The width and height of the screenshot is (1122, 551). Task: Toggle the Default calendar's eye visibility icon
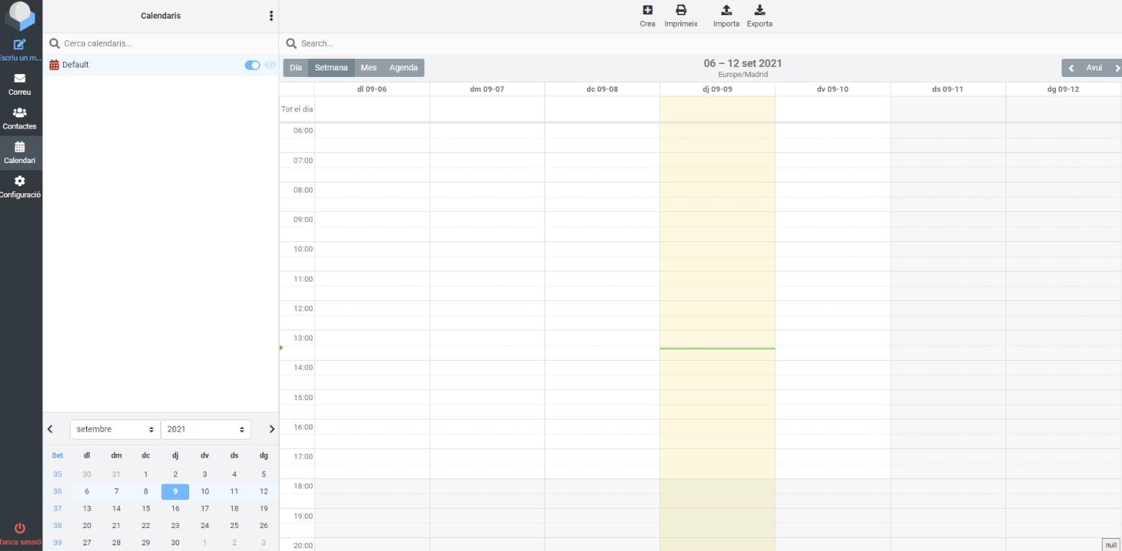tap(270, 65)
